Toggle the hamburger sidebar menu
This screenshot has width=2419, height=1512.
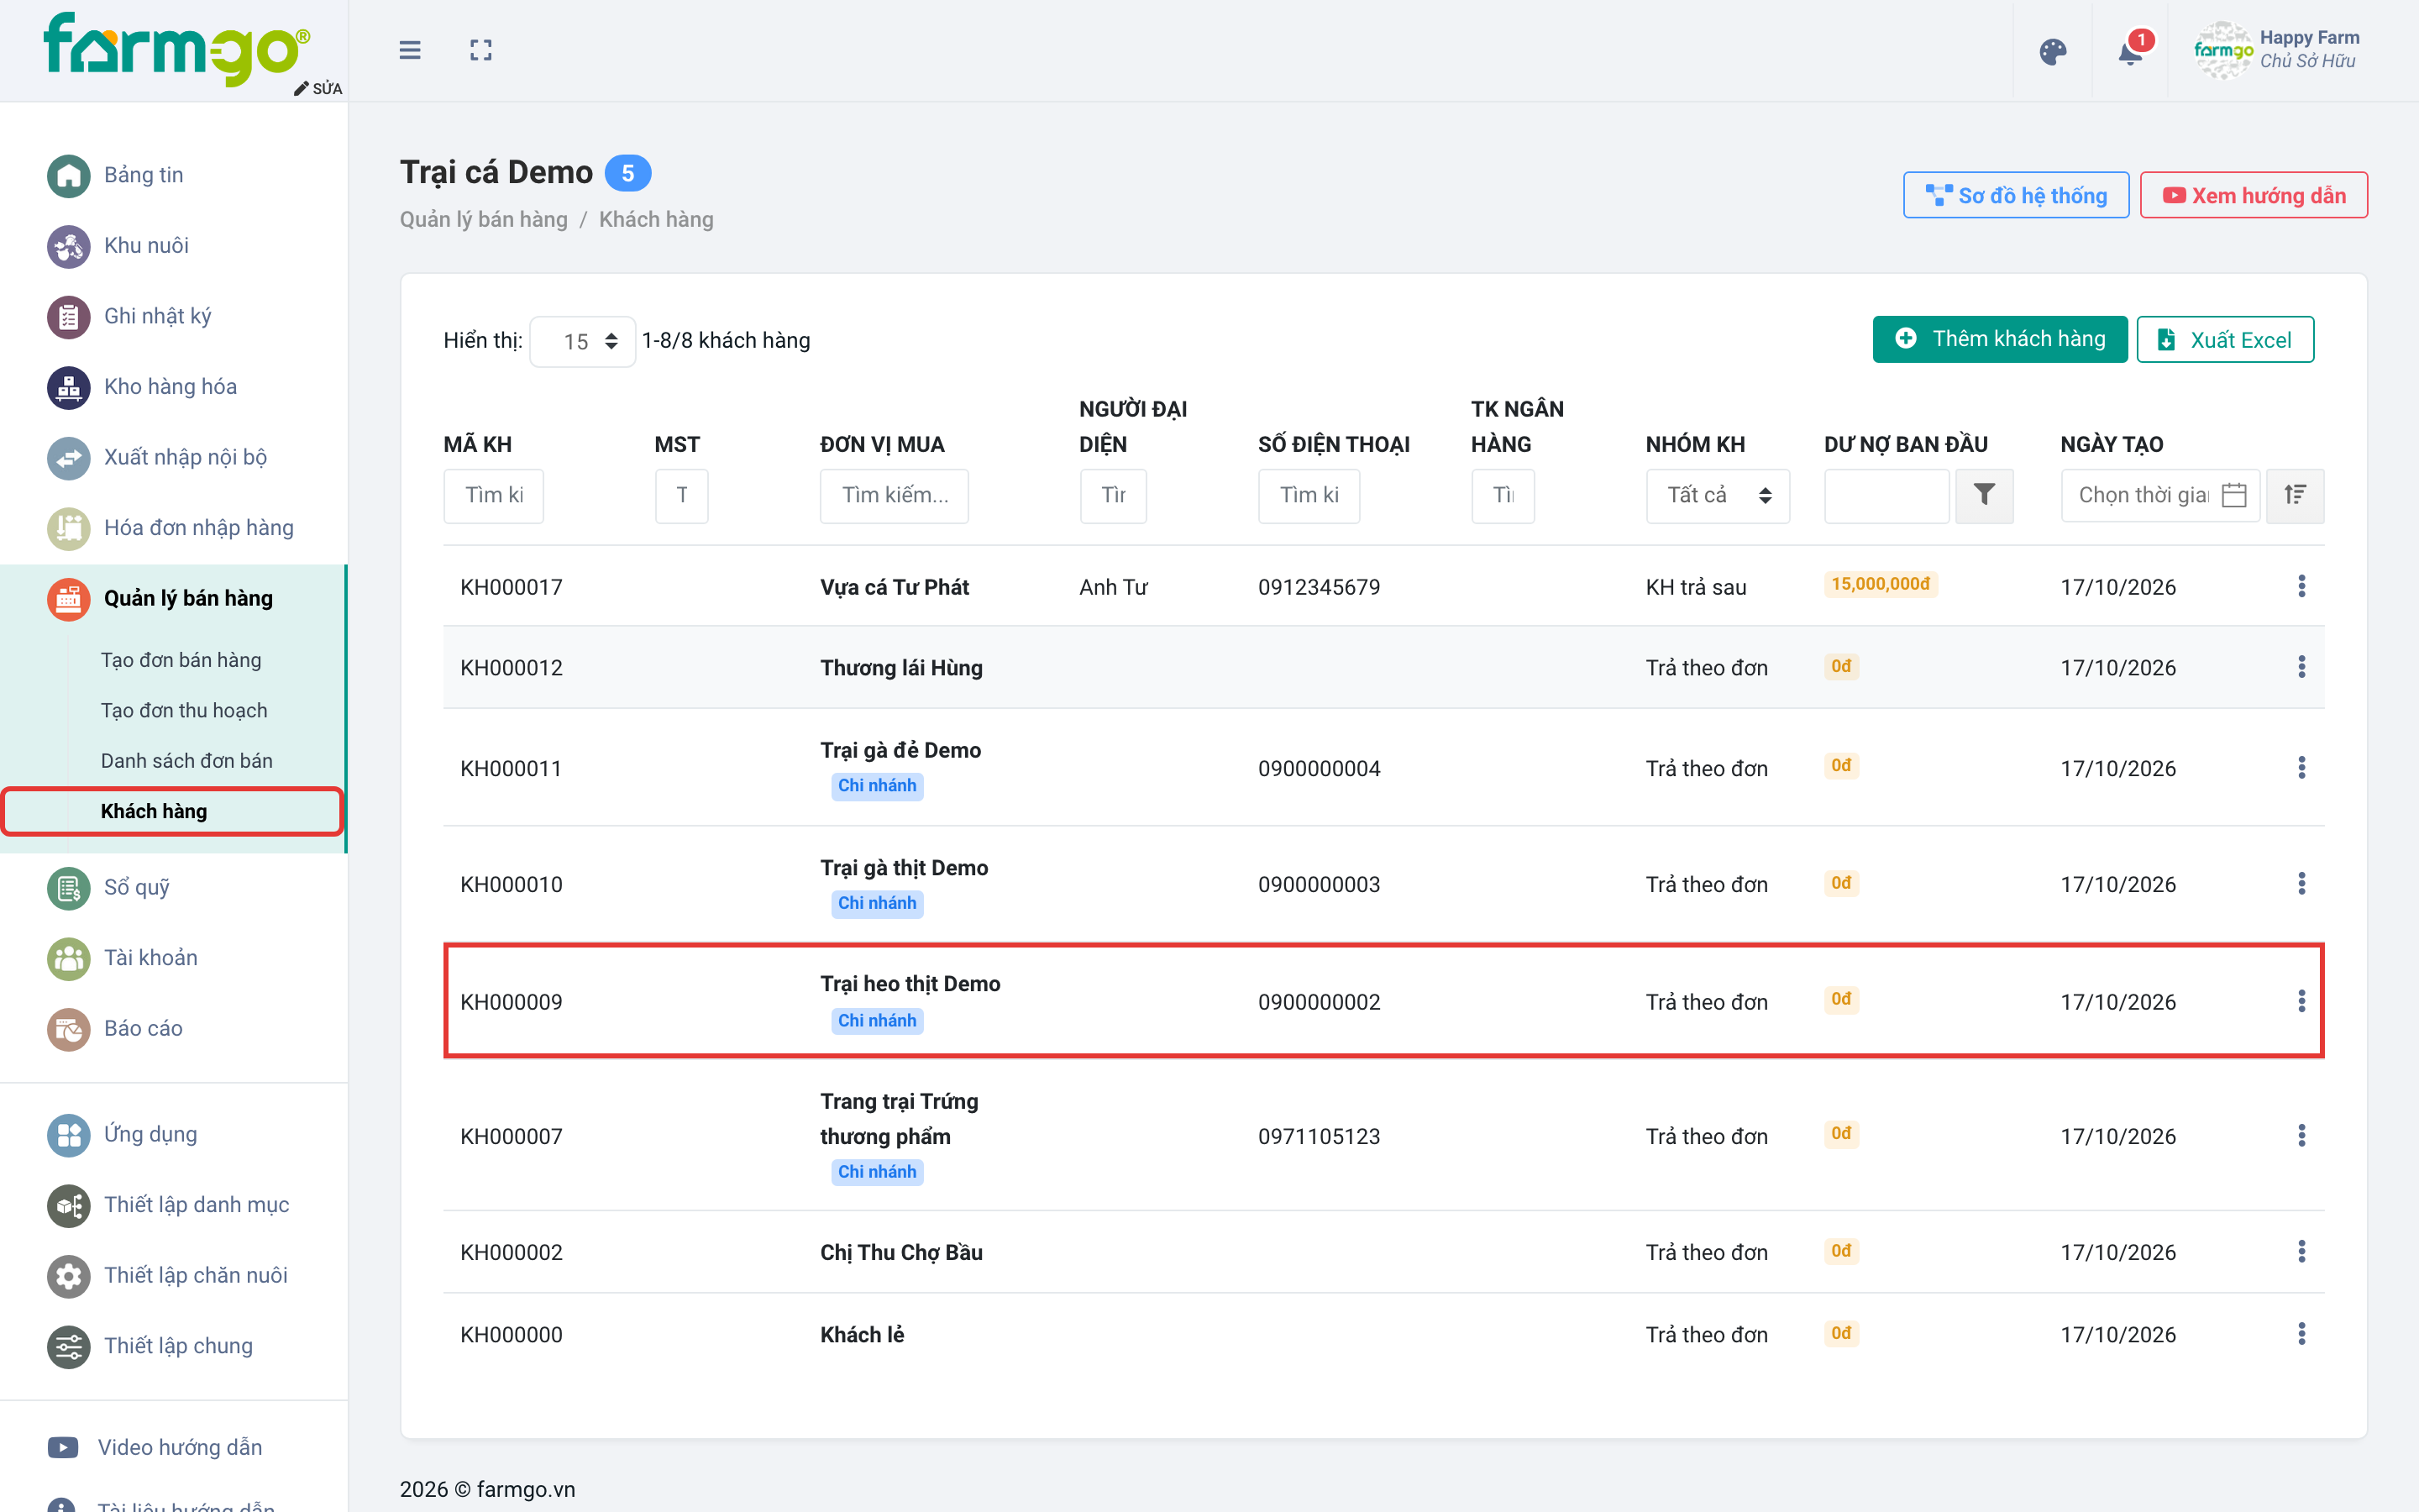[x=410, y=50]
